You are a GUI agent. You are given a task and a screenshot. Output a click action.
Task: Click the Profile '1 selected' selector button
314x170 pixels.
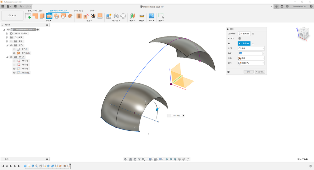[x=244, y=34]
